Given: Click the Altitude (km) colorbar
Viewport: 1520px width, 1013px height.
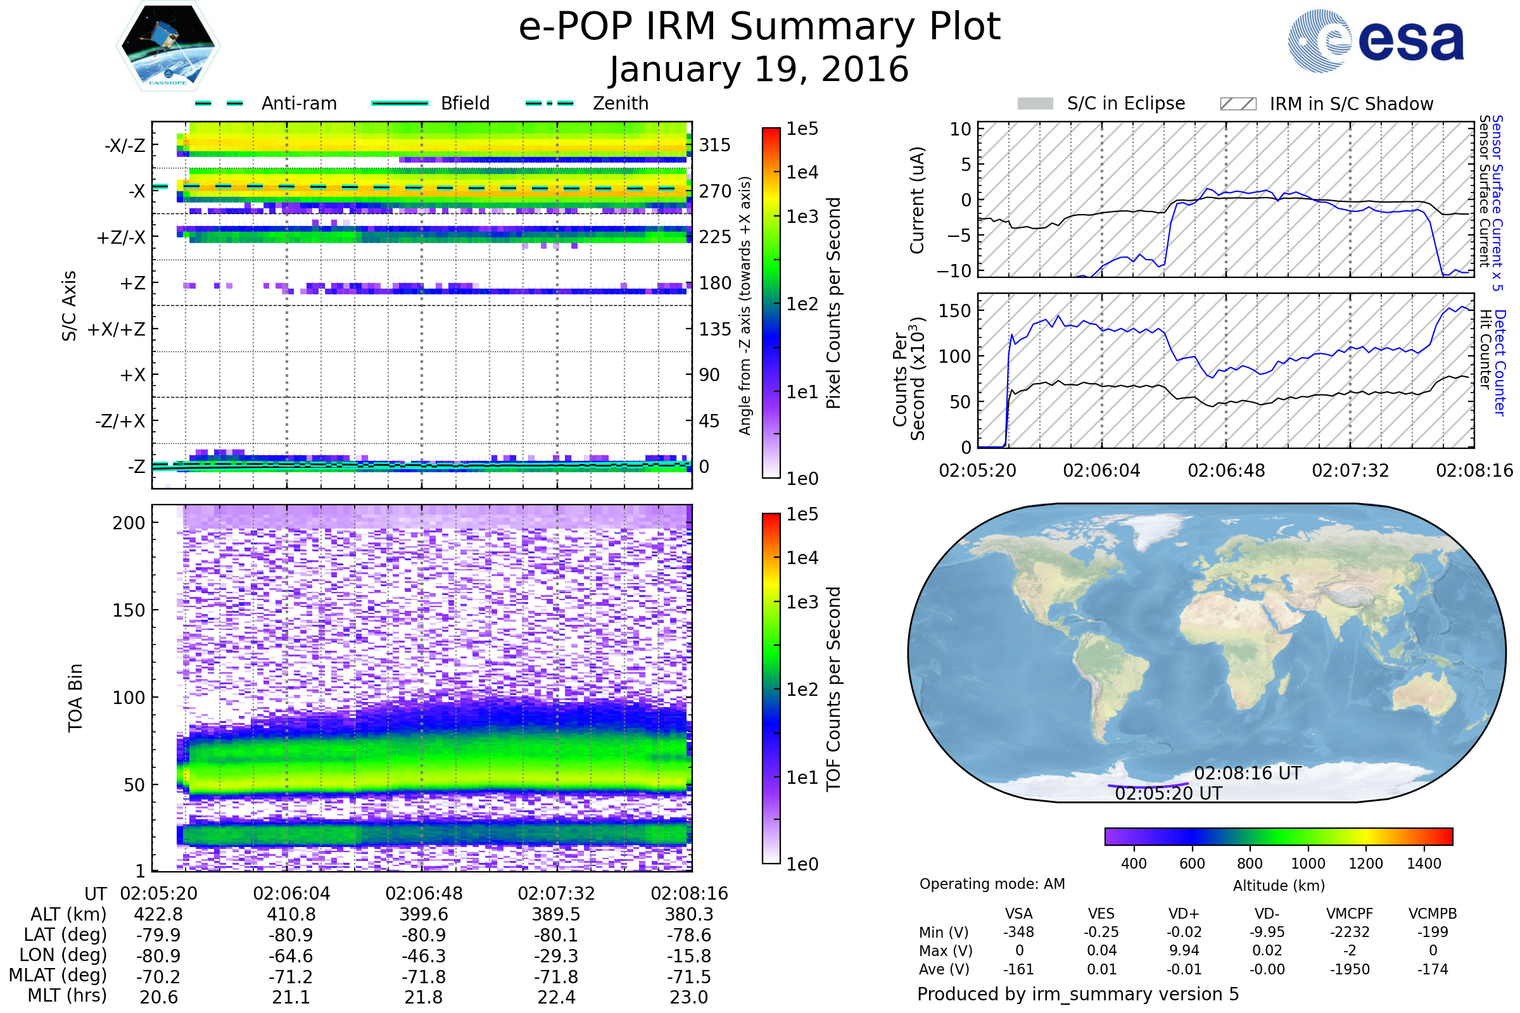Looking at the screenshot, I should pos(1278,836).
